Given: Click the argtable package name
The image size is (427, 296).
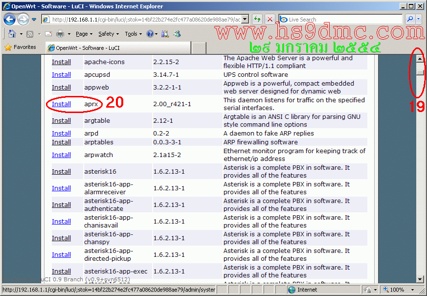Looking at the screenshot, I should (x=97, y=121).
